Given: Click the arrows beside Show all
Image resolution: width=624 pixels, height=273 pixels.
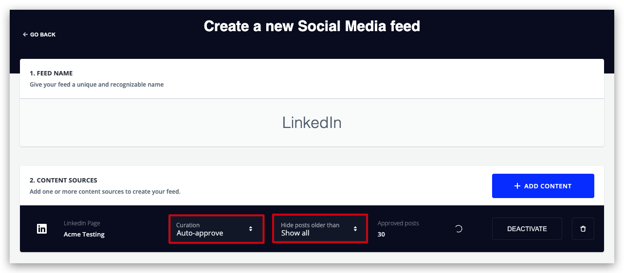Looking at the screenshot, I should 355,229.
